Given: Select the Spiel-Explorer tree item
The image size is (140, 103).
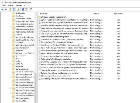Looking at the screenshot, I should [x=21, y=56].
